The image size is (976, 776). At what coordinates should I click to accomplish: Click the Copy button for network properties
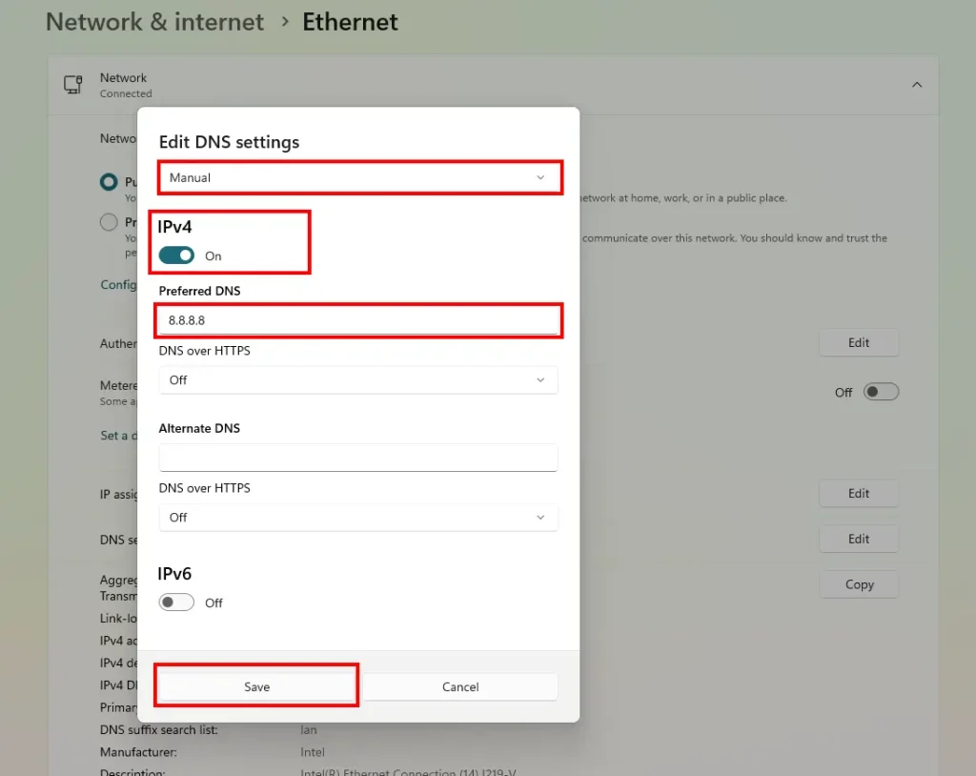pos(859,584)
